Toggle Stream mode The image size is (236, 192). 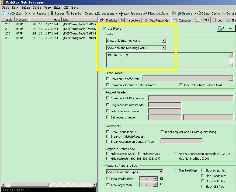(57, 13)
